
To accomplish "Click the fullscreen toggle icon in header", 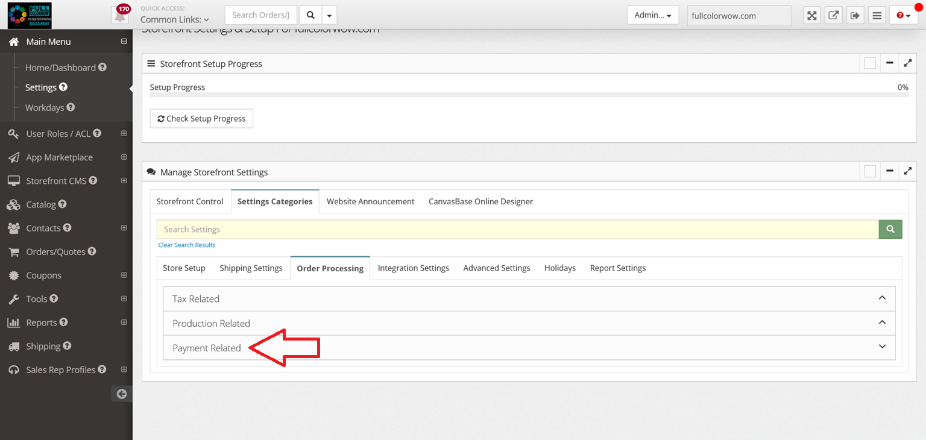I will 812,16.
